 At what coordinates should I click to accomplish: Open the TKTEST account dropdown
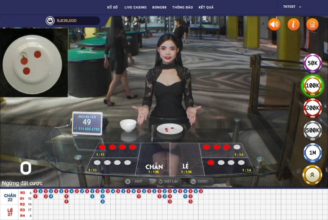pos(292,7)
